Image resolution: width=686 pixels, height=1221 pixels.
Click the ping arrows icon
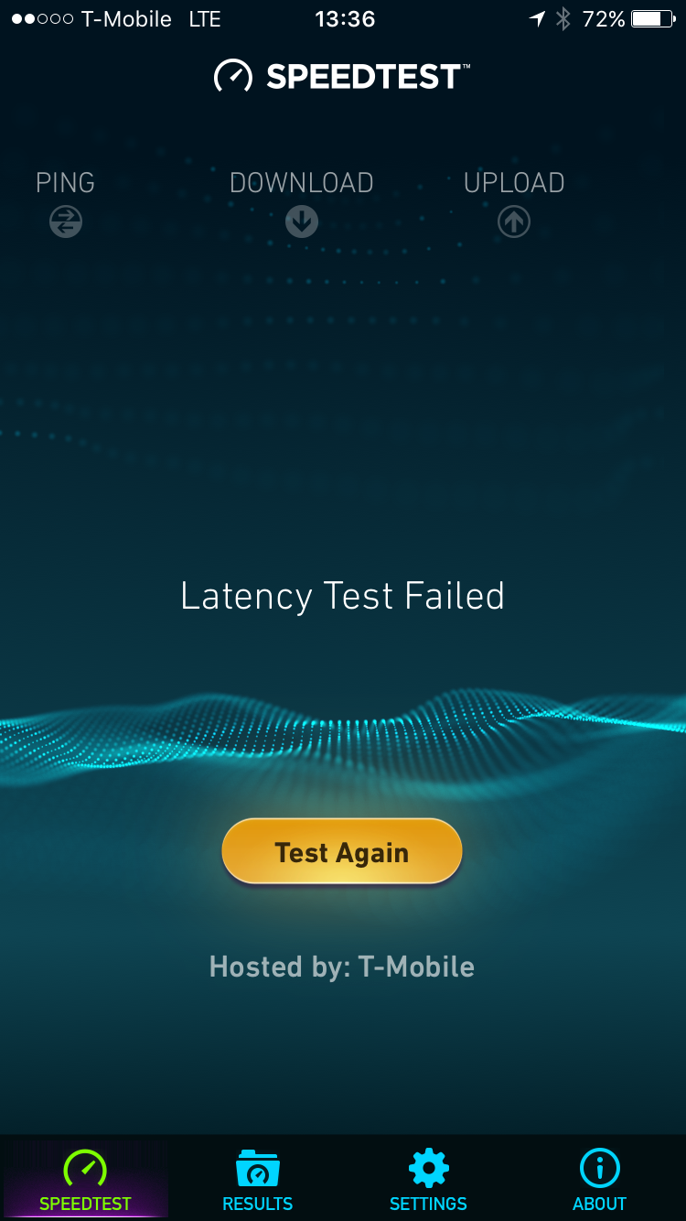[x=66, y=222]
